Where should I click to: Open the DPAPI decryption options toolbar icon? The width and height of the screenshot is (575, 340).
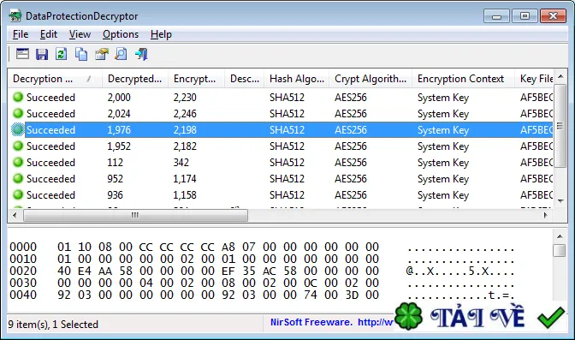[x=22, y=54]
